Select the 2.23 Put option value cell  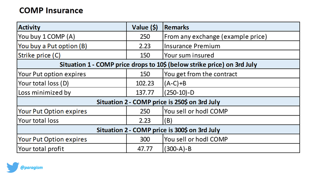(145, 46)
